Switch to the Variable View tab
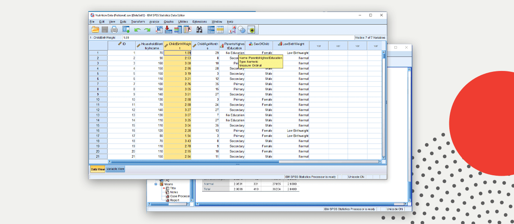The width and height of the screenshot is (514, 224). (x=115, y=169)
